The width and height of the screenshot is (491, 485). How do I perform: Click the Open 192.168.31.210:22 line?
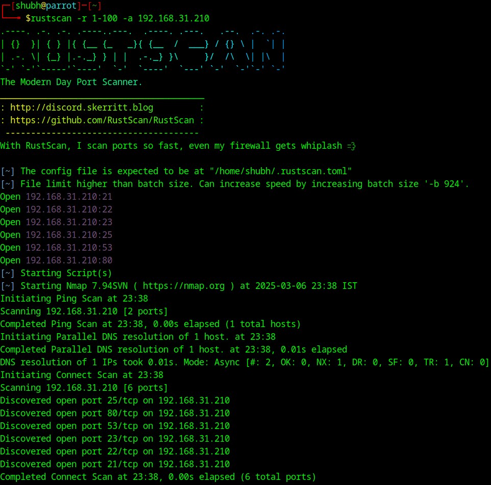coord(56,209)
